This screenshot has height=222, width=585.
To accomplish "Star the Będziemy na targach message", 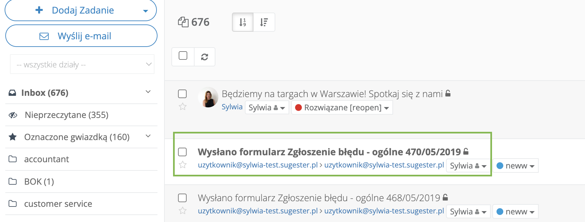I will coord(183,106).
